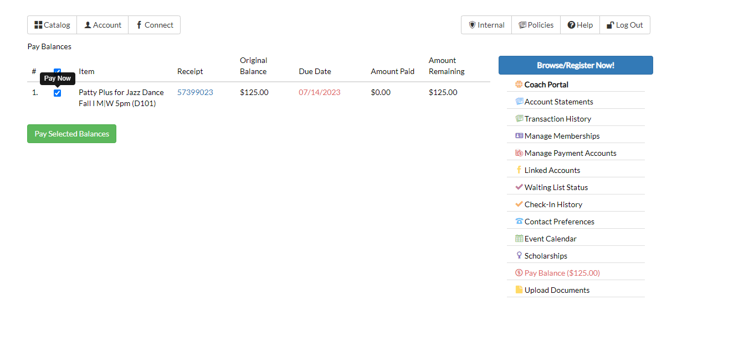749x342 pixels.
Task: Select the Upload Documents folder icon
Action: [x=519, y=290]
